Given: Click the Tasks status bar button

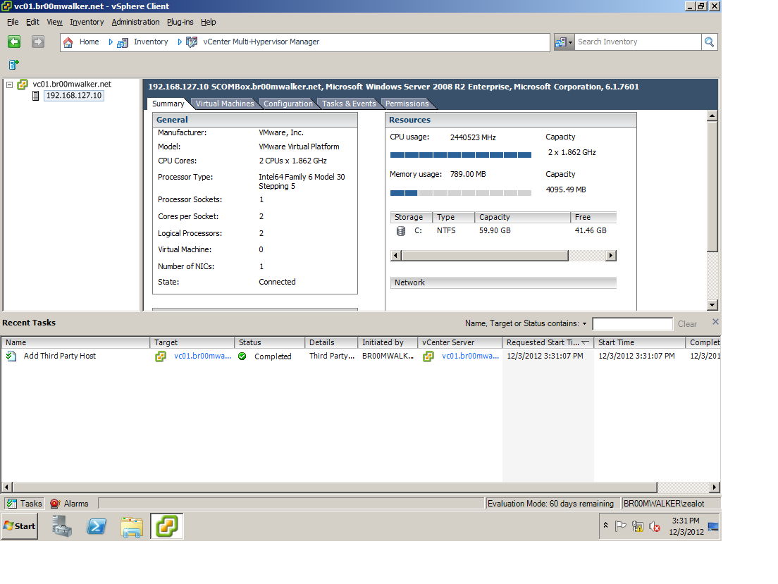Looking at the screenshot, I should [x=25, y=504].
